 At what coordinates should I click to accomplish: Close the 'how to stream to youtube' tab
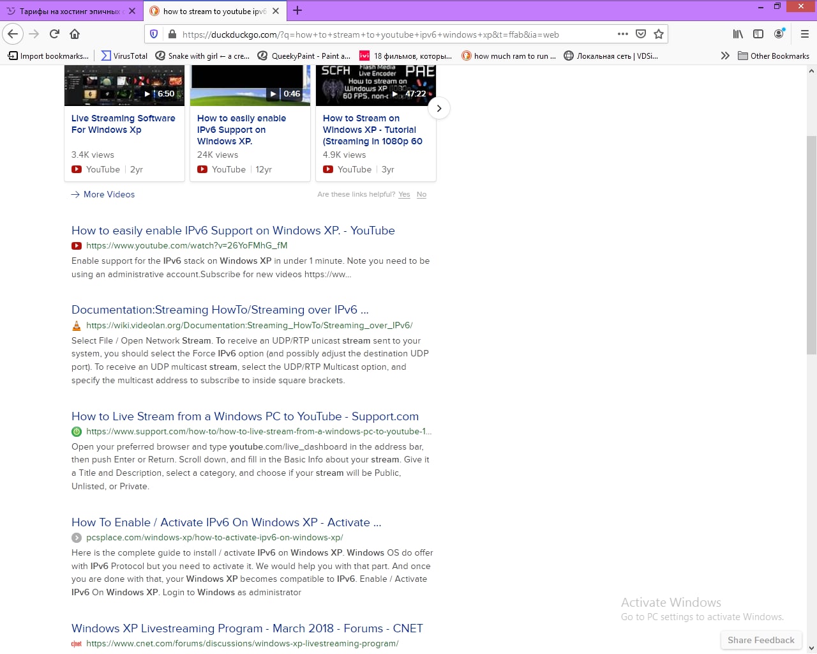(x=276, y=11)
